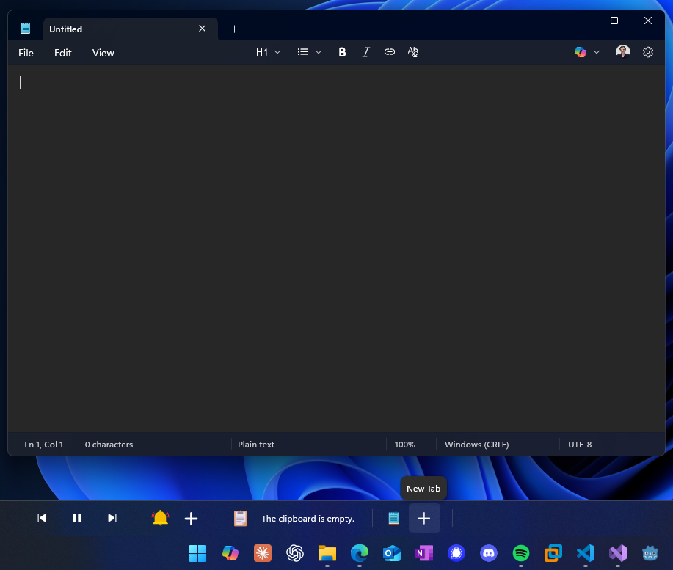Click the 100% zoom level control
This screenshot has width=673, height=570.
[x=405, y=444]
